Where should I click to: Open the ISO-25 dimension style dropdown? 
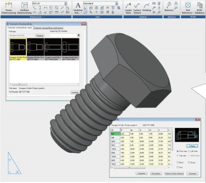click(65, 4)
